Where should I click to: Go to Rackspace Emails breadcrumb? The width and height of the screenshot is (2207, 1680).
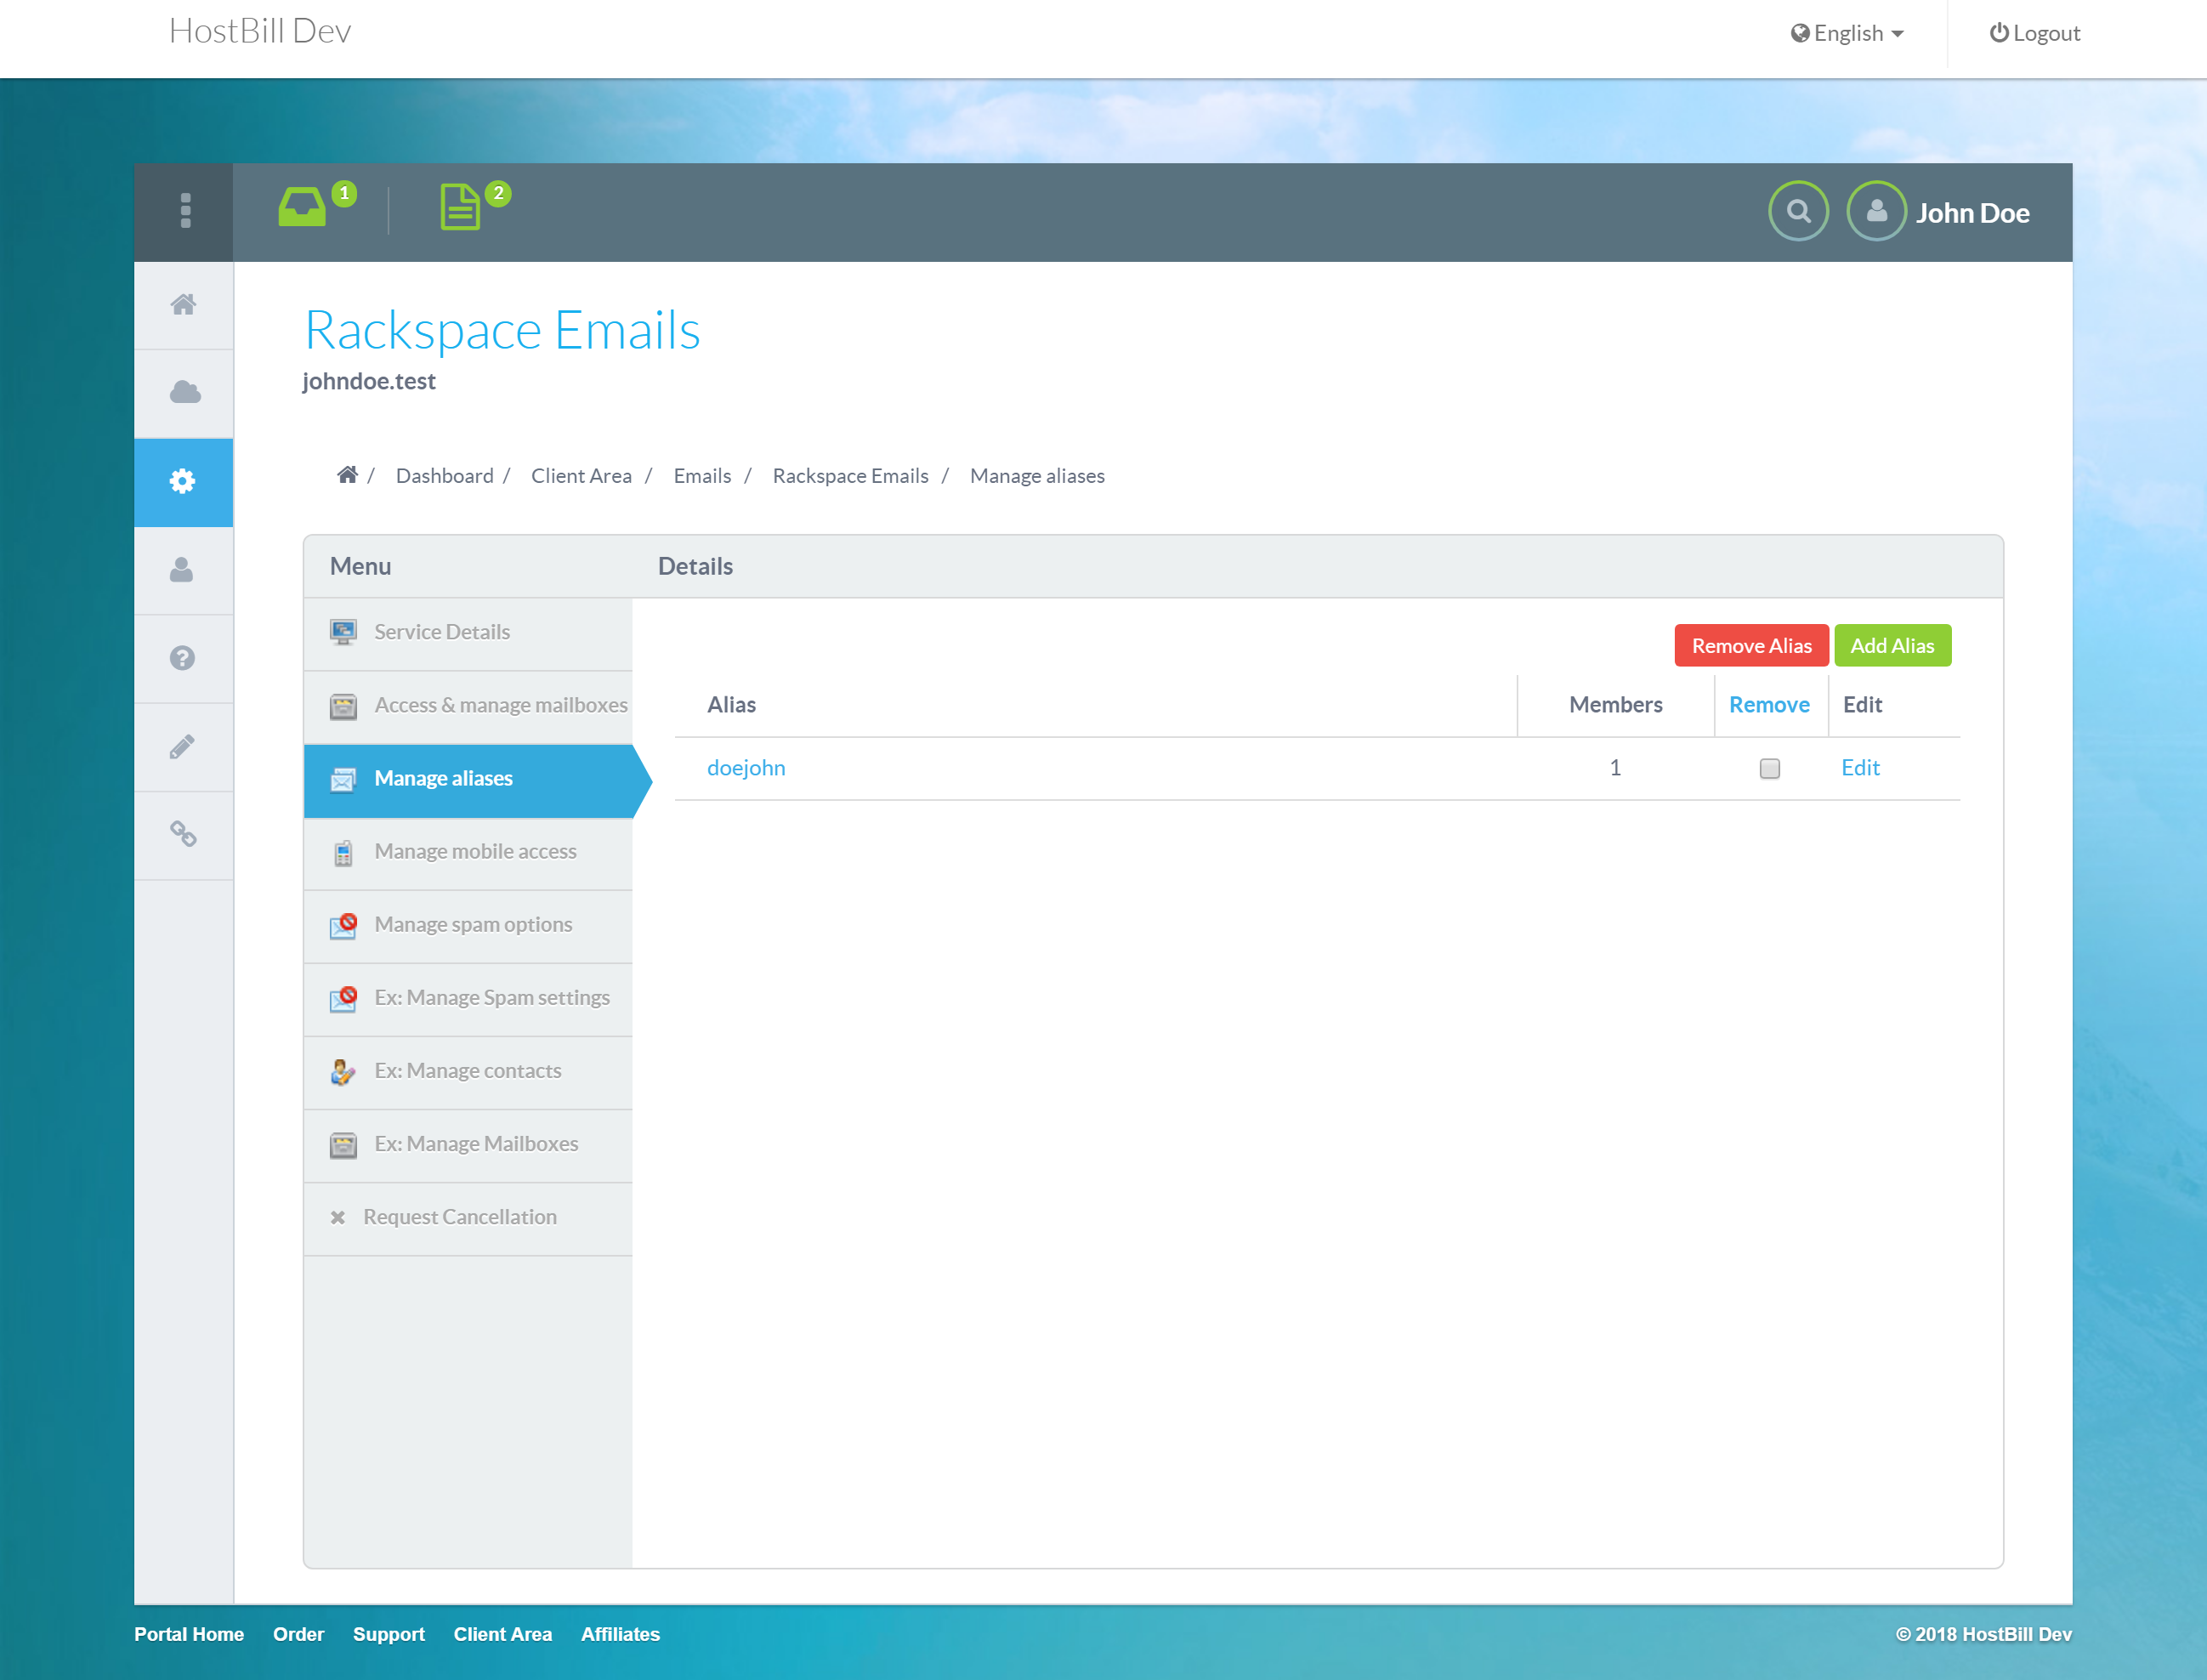(x=850, y=476)
